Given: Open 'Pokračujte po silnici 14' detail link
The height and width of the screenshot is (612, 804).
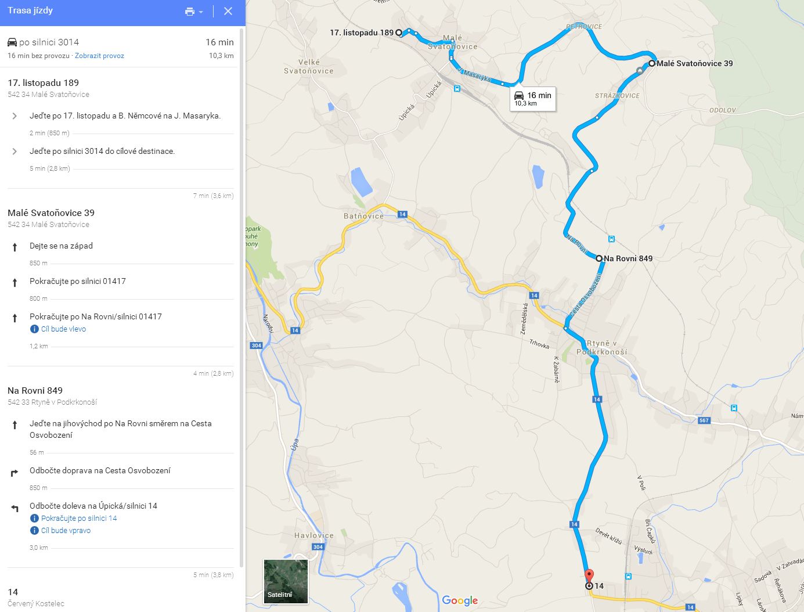Looking at the screenshot, I should click(x=79, y=519).
